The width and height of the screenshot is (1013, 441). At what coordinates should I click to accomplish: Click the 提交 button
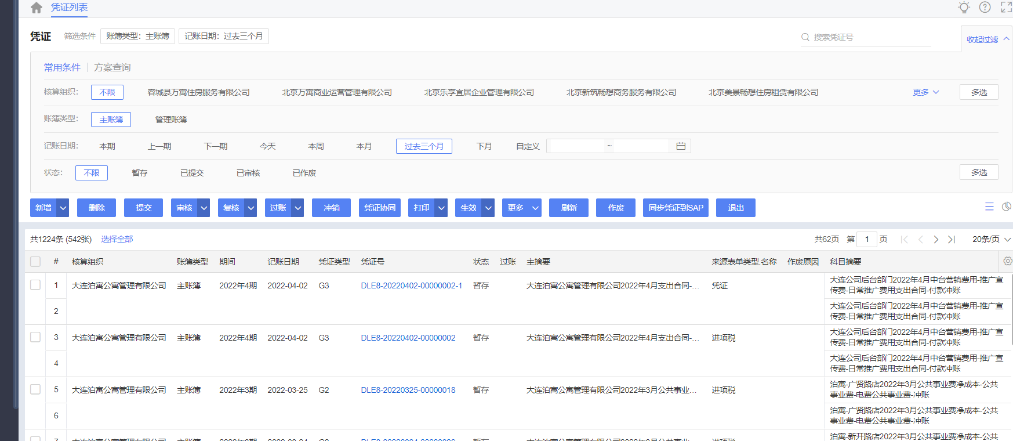click(144, 208)
